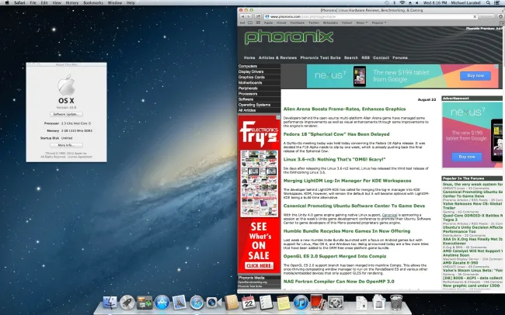Open the View menu
Image resolution: width=505 pixels, height=315 pixels.
point(57,2)
